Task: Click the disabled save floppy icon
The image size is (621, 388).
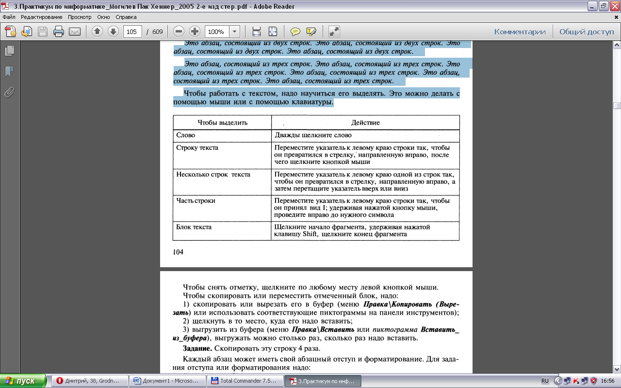Action: [43, 32]
